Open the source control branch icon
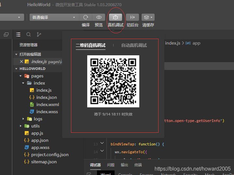This screenshot has height=175, width=234. point(39,34)
